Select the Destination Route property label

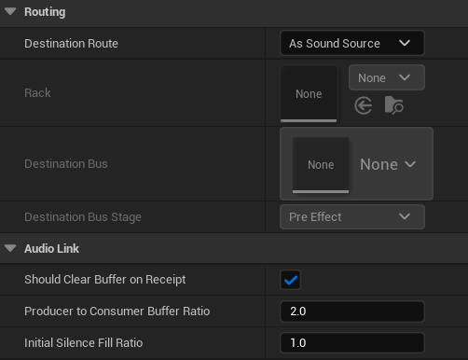71,44
